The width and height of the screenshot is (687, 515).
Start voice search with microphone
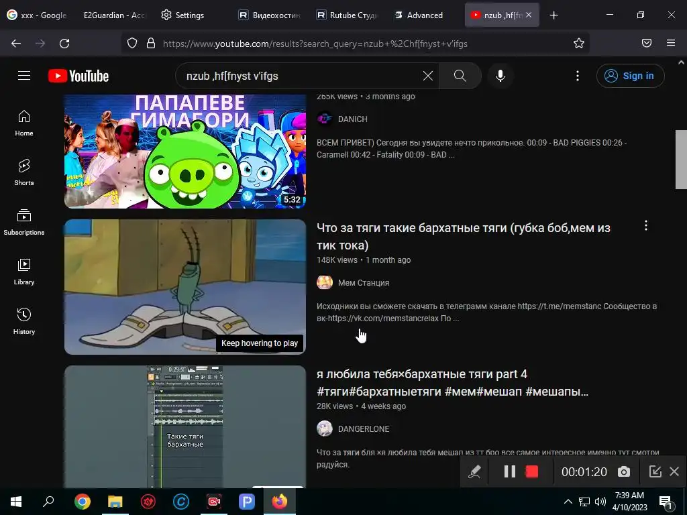point(500,76)
